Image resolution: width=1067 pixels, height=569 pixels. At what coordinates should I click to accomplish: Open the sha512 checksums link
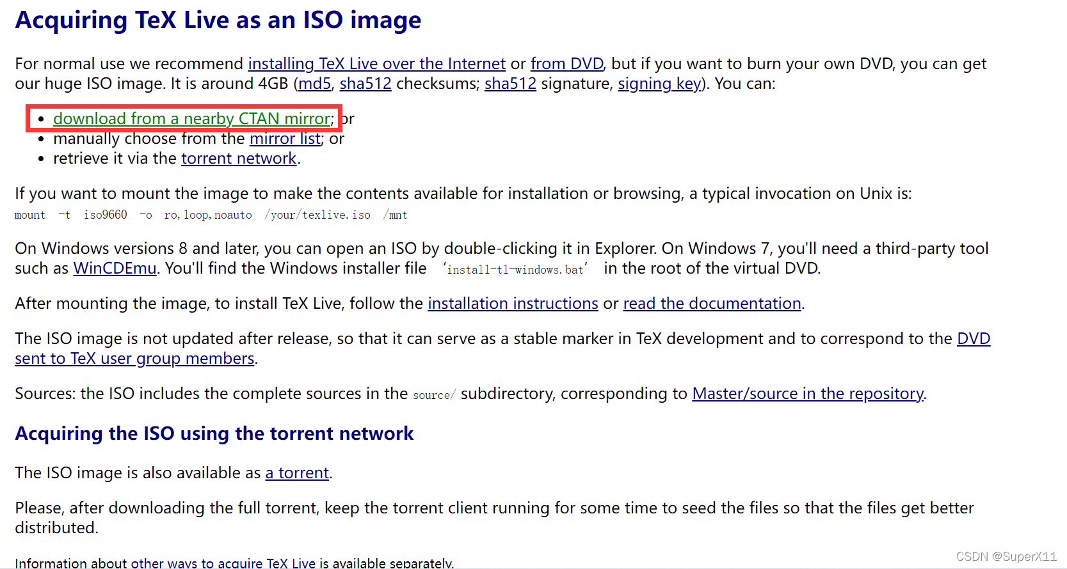tap(365, 84)
